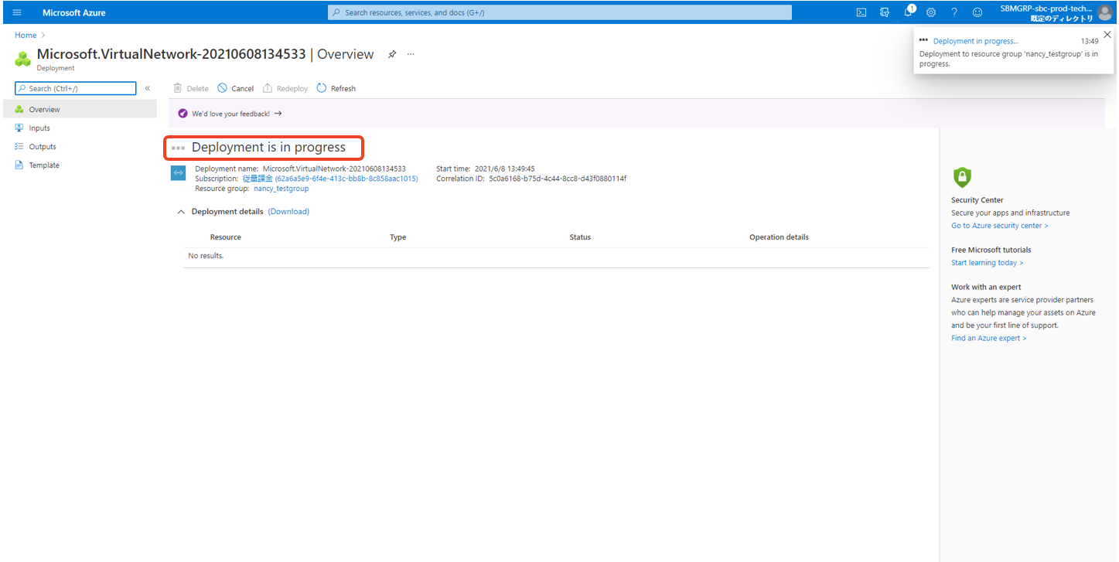Click the Correlation ID value text

coord(558,179)
